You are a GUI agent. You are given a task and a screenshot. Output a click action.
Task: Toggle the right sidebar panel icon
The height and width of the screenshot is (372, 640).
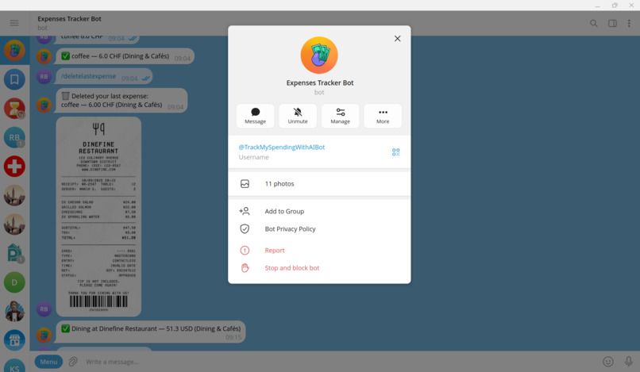tap(612, 23)
